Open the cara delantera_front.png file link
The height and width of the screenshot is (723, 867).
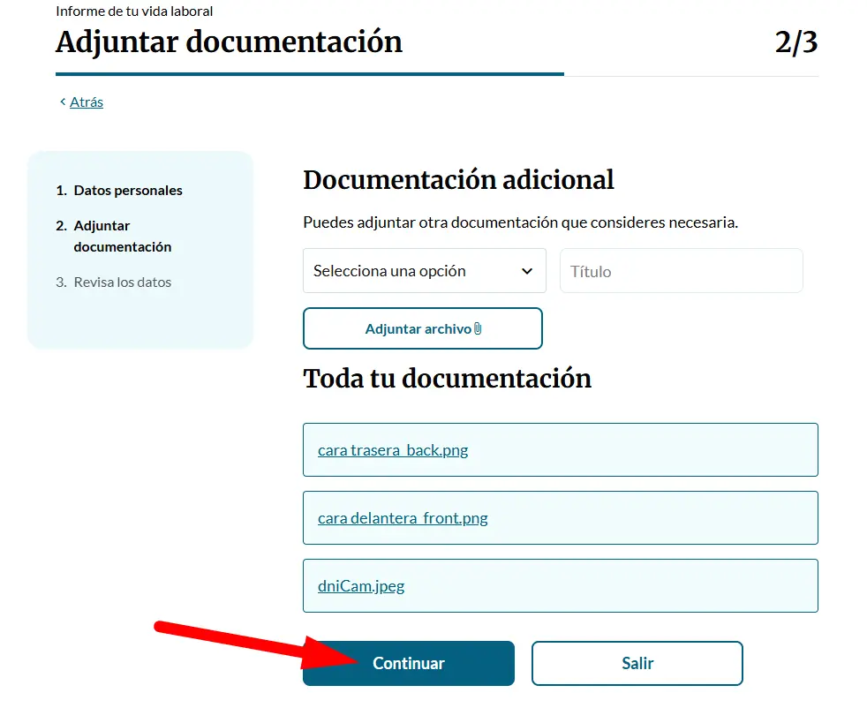click(x=403, y=518)
